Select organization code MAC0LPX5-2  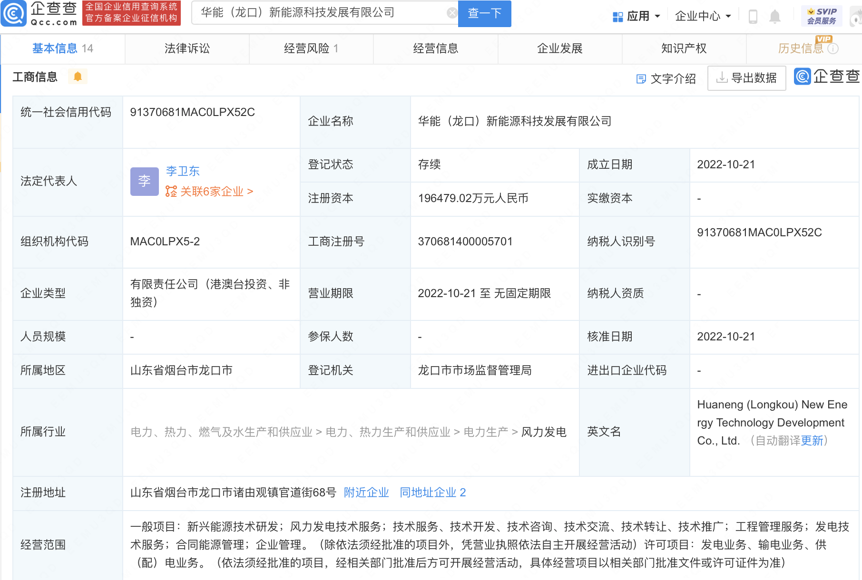click(x=165, y=242)
